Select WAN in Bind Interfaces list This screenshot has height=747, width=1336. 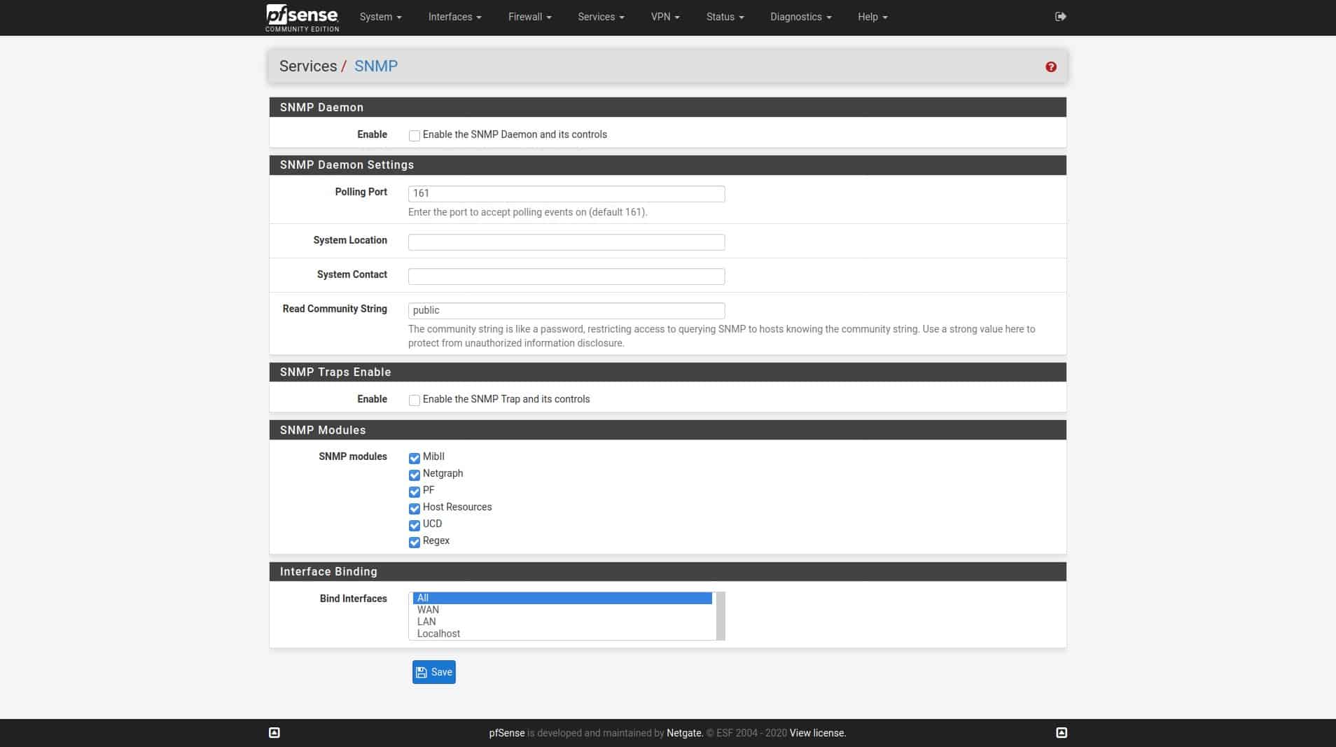[562, 610]
